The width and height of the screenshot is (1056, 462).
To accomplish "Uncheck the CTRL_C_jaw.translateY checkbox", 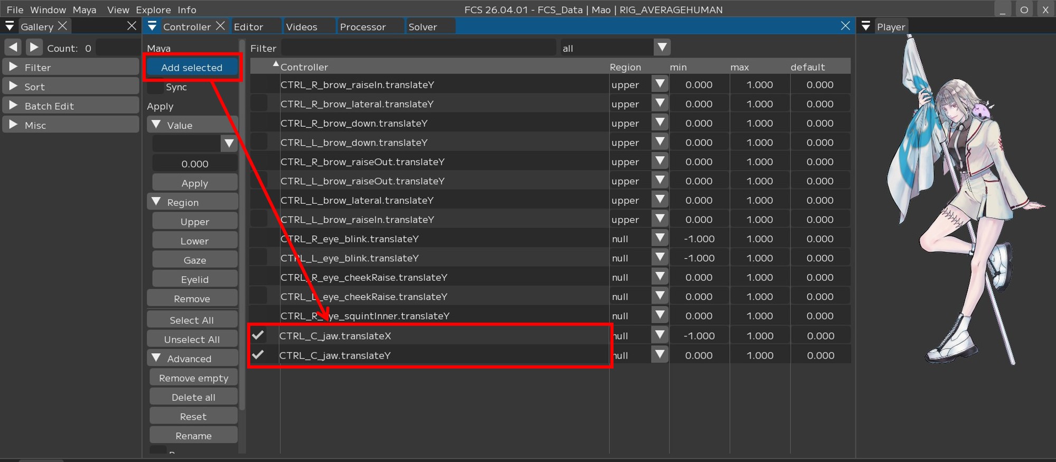I will (x=258, y=355).
